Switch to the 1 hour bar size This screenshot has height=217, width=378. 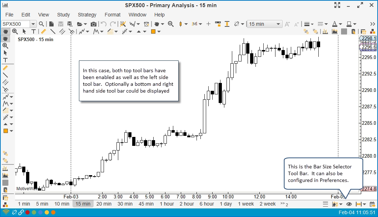(166, 204)
